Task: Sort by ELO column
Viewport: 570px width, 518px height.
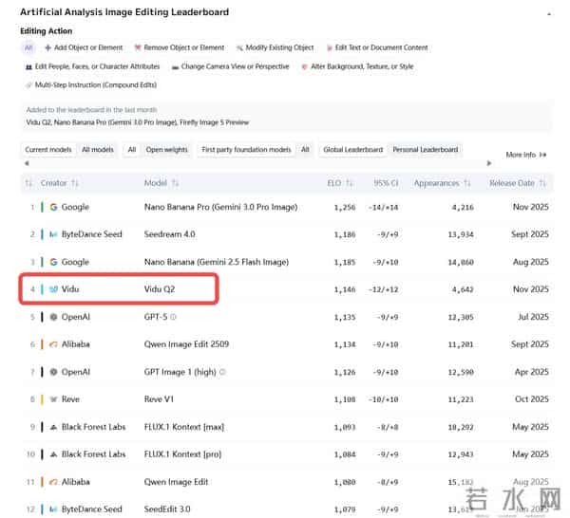Action: [x=336, y=183]
